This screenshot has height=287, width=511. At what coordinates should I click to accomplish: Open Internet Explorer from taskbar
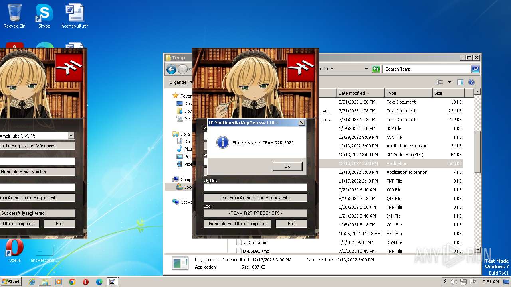32,282
